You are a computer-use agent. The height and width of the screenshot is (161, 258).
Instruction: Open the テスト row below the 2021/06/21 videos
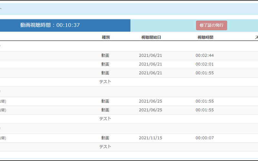(x=105, y=81)
